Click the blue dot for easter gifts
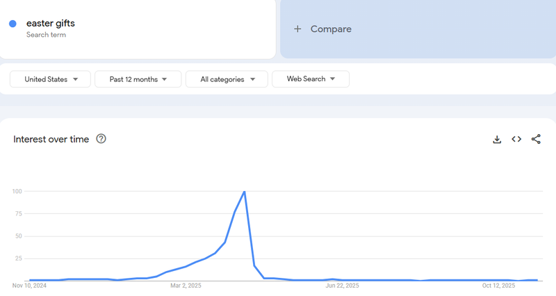This screenshot has height=296, width=556. tap(13, 24)
